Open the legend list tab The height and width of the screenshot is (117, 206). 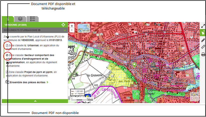tap(33, 19)
